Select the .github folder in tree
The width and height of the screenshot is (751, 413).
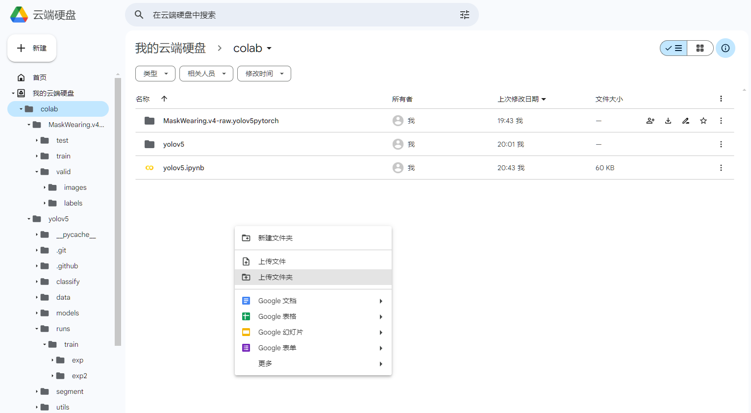pos(67,266)
